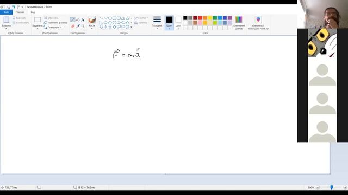Pick the purple color swatch
This screenshot has height=195, width=348.
(x=229, y=18)
